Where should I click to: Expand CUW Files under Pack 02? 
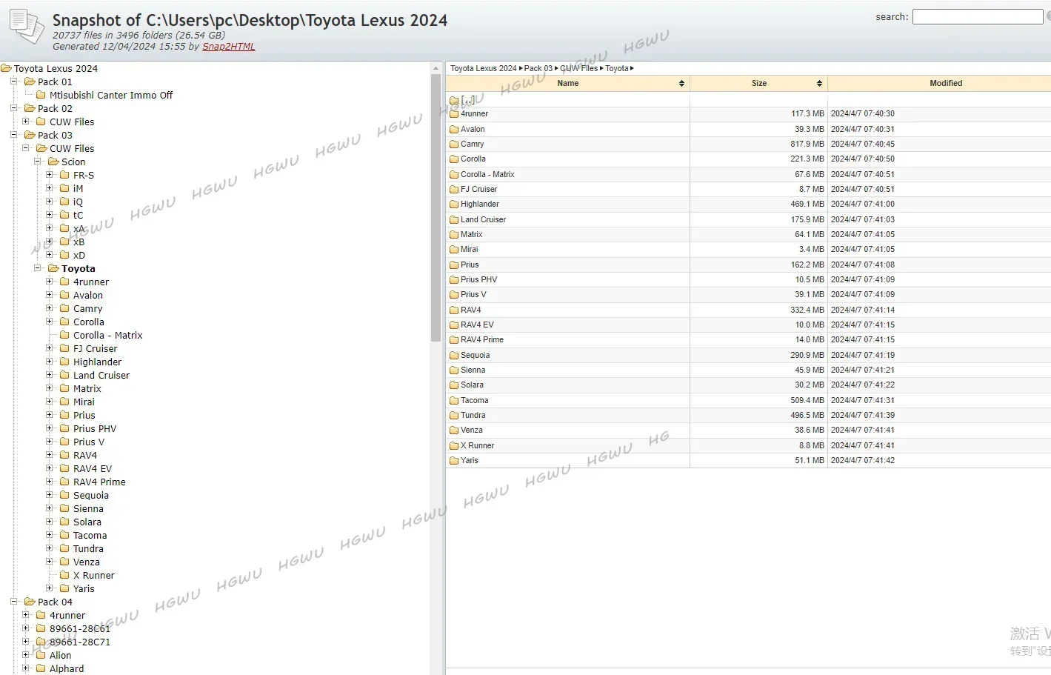[x=25, y=122]
